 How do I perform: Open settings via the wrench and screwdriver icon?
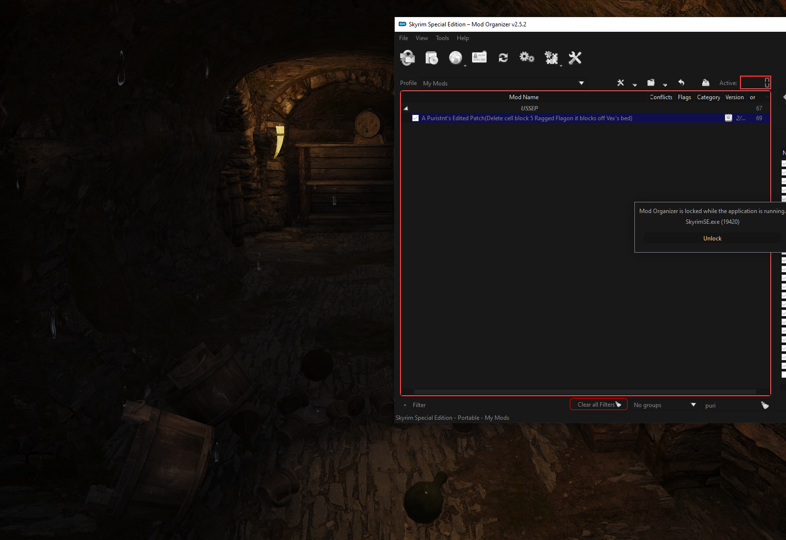[575, 58]
